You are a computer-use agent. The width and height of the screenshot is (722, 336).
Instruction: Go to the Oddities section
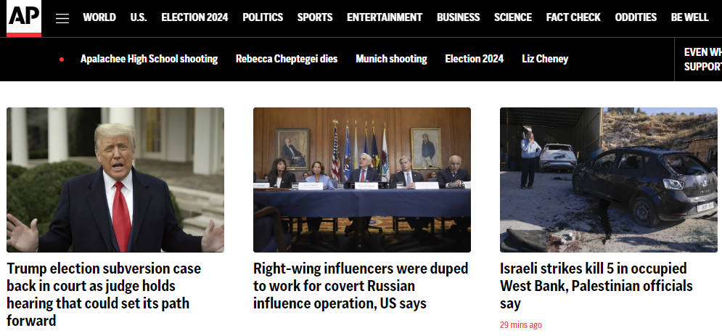point(636,17)
